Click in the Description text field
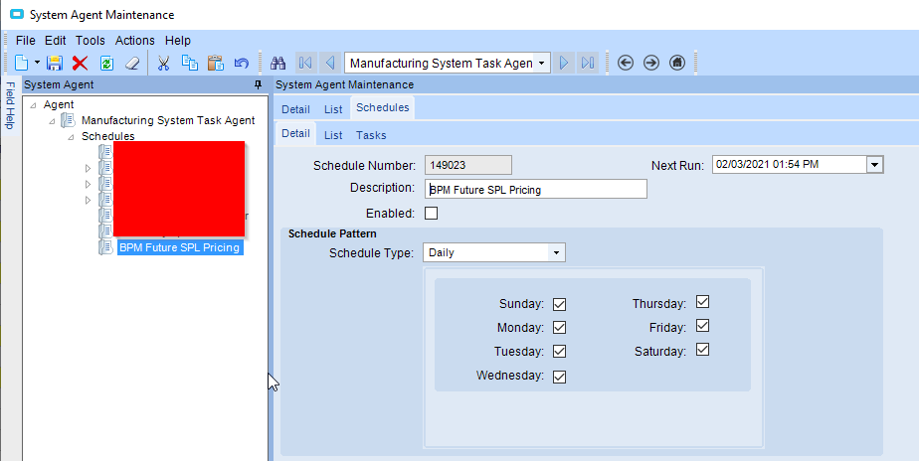The image size is (919, 461). point(536,189)
